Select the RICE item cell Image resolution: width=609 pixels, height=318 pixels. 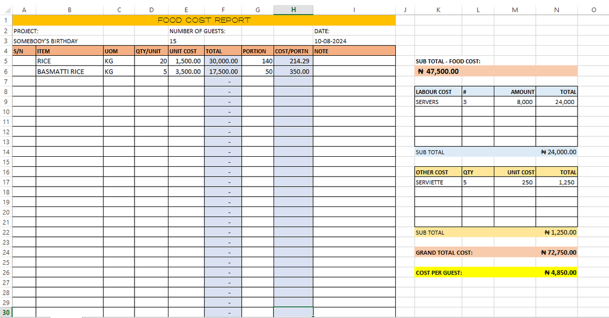pyautogui.click(x=69, y=61)
